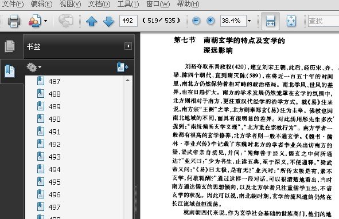Click the zoom percentage field showing 38.4%
Image resolution: width=339 pixels, height=219 pixels.
click(x=233, y=21)
